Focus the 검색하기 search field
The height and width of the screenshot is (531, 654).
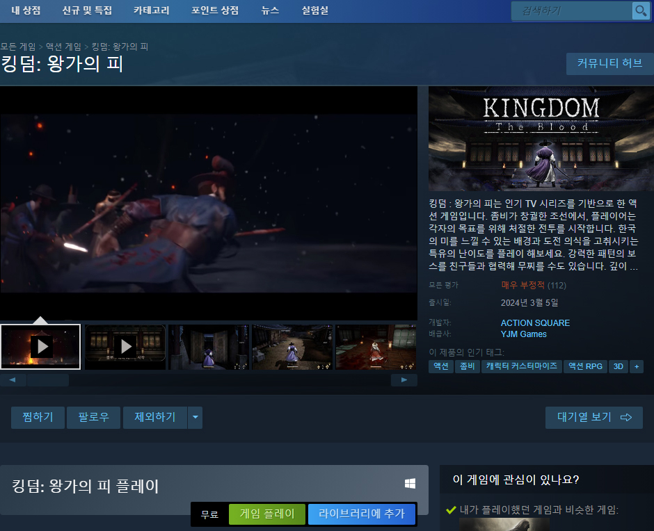click(x=572, y=11)
